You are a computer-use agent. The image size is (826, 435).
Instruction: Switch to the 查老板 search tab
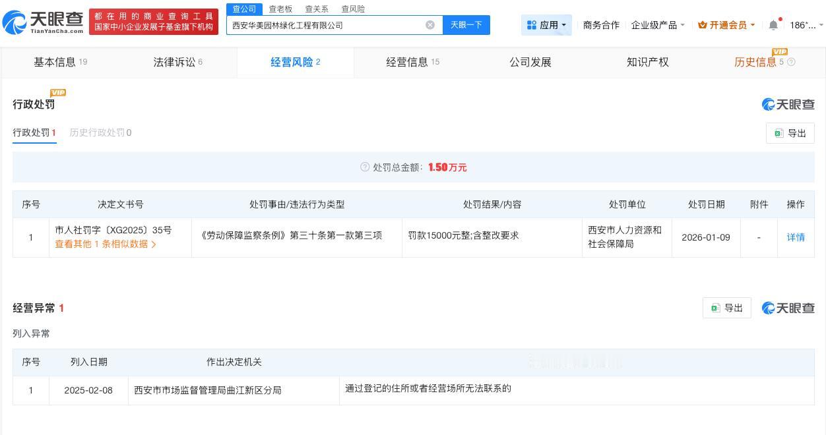pyautogui.click(x=280, y=9)
